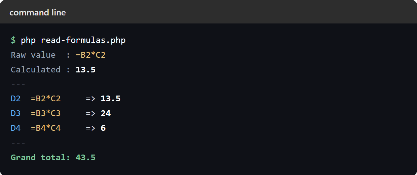This screenshot has width=417, height=175.
Task: Click the blue D4 cell reference
Action: click(x=16, y=128)
